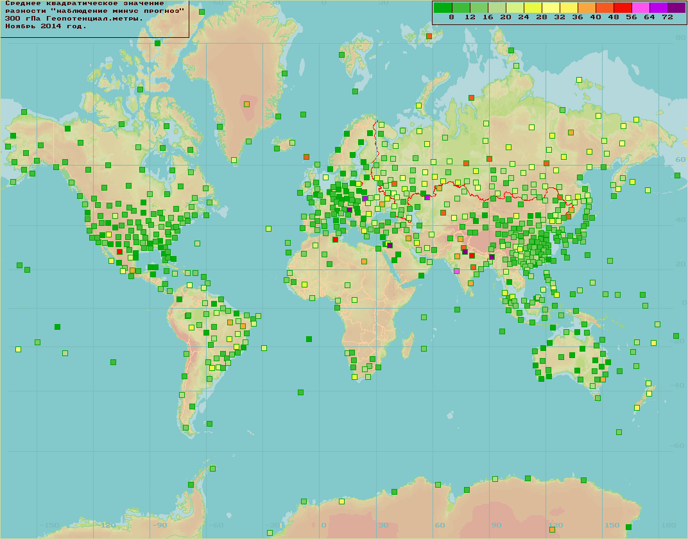Image resolution: width=688 pixels, height=539 pixels.
Task: Click the legend value label 20
Action: 506,17
